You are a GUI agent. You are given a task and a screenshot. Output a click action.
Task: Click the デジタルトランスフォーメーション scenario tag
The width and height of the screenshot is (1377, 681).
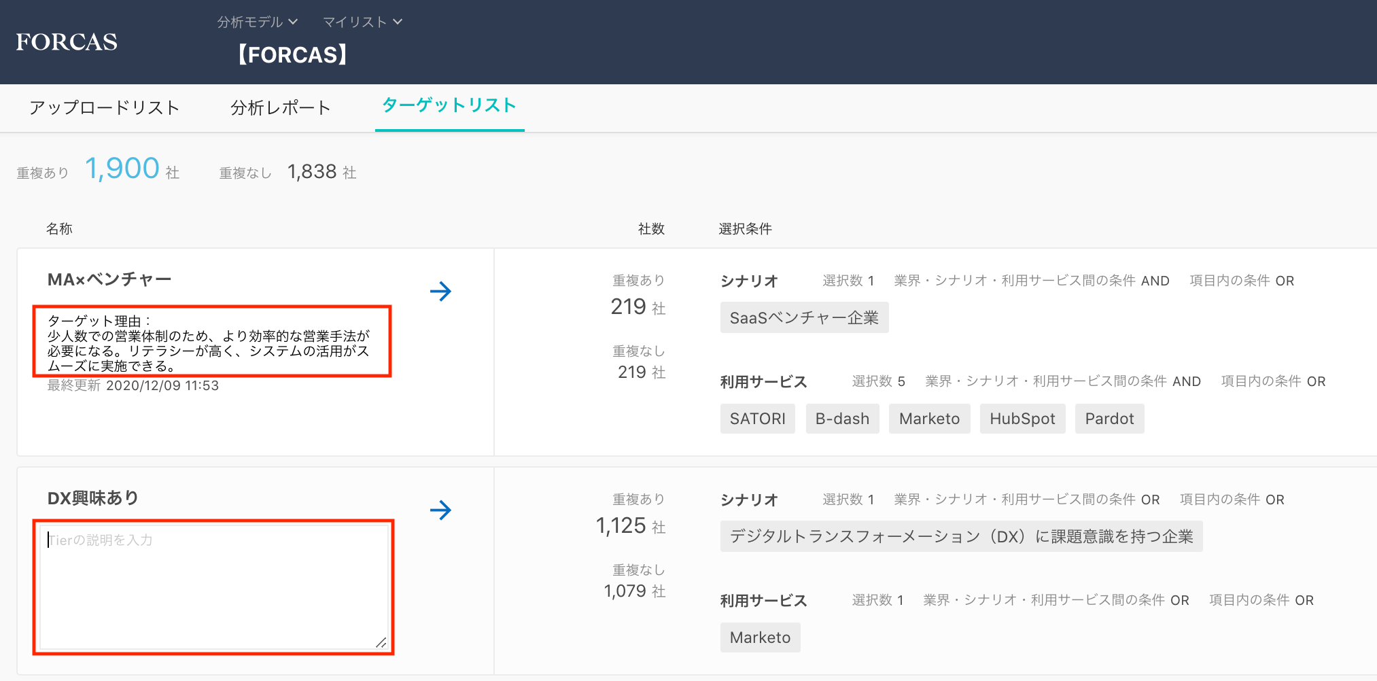point(961,536)
